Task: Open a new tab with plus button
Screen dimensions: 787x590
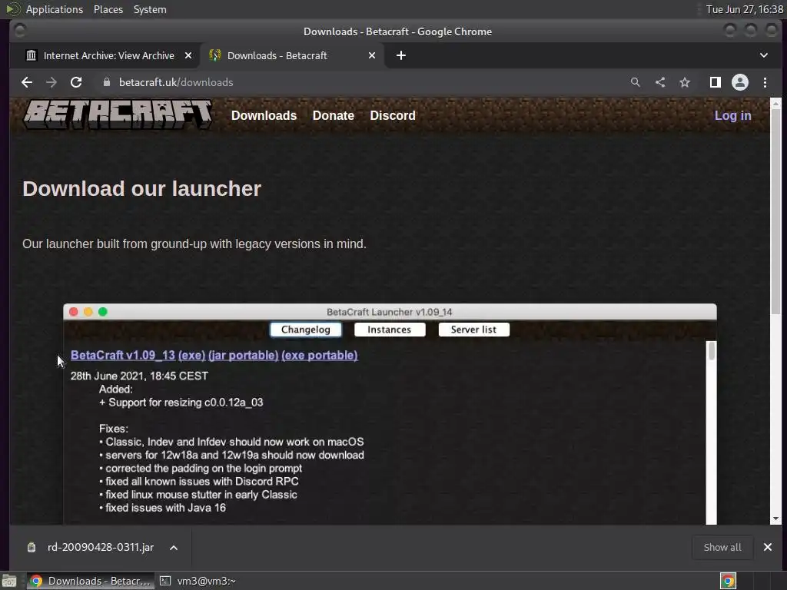Action: pyautogui.click(x=401, y=55)
